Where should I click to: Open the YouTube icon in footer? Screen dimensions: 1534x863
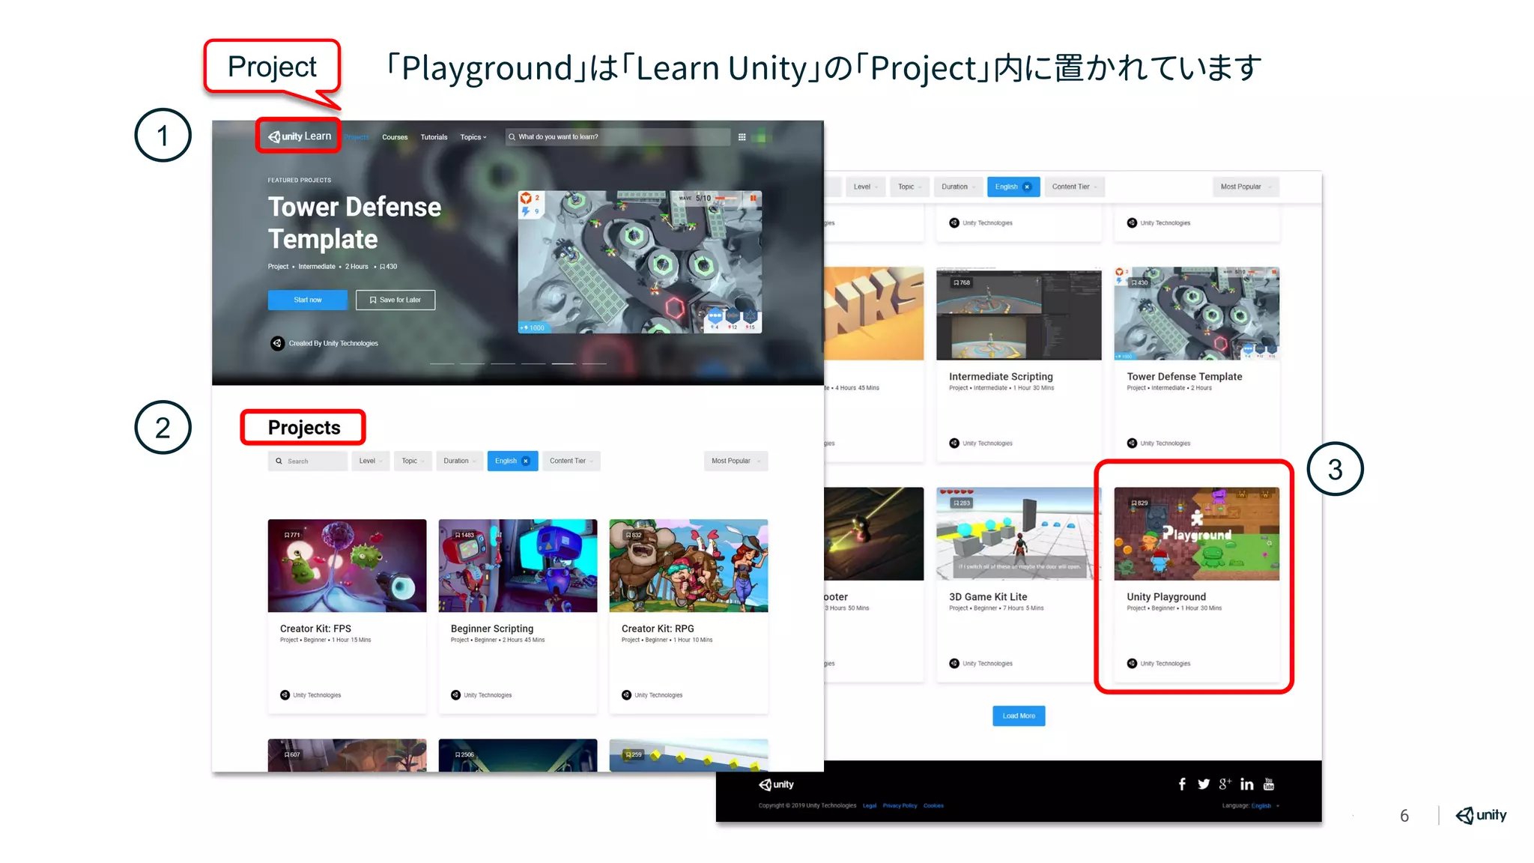coord(1269,784)
